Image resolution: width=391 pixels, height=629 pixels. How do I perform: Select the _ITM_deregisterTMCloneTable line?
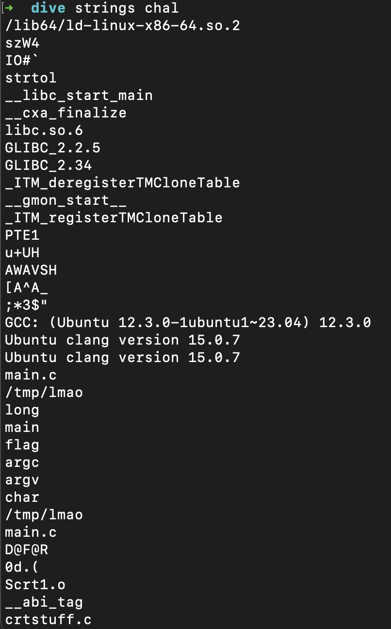pos(122,182)
